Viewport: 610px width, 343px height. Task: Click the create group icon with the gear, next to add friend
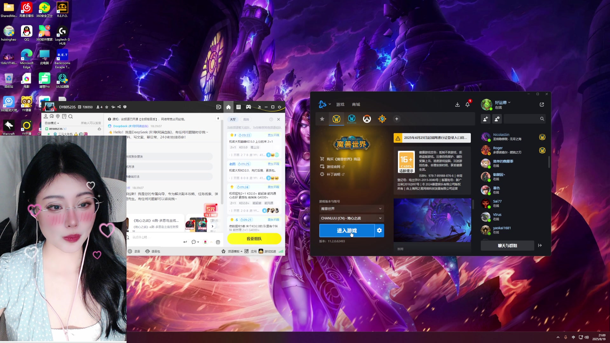(x=497, y=119)
